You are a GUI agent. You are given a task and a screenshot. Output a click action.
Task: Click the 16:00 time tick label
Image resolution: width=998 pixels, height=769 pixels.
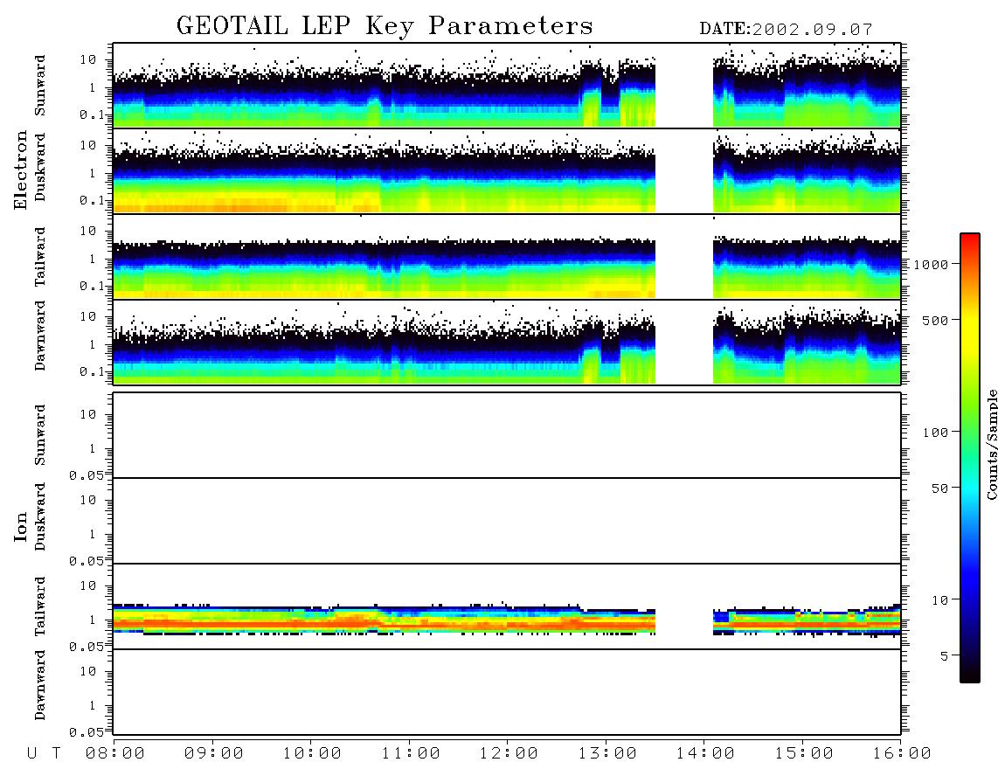(x=902, y=753)
